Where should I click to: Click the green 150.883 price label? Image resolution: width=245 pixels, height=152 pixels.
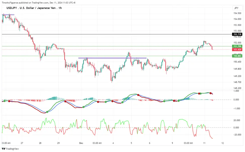click(237, 56)
